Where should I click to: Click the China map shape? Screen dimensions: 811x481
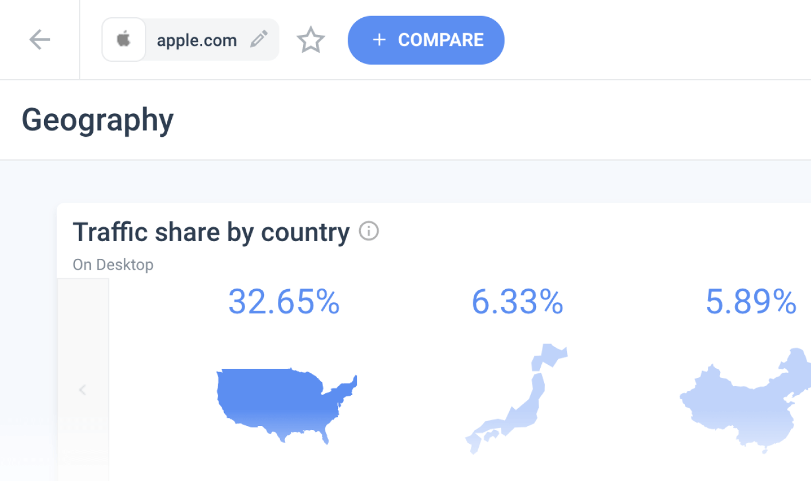click(745, 400)
